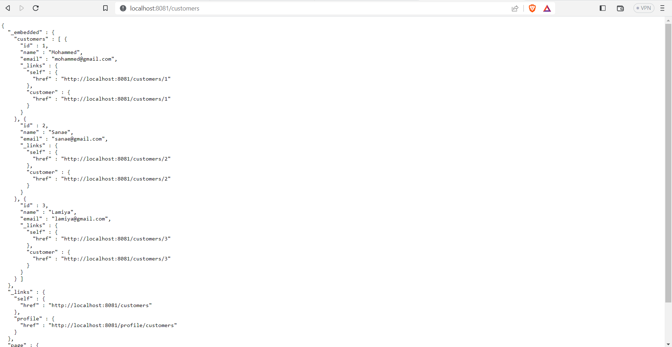Click the scrollbar up arrow
Image resolution: width=672 pixels, height=347 pixels.
point(668,20)
